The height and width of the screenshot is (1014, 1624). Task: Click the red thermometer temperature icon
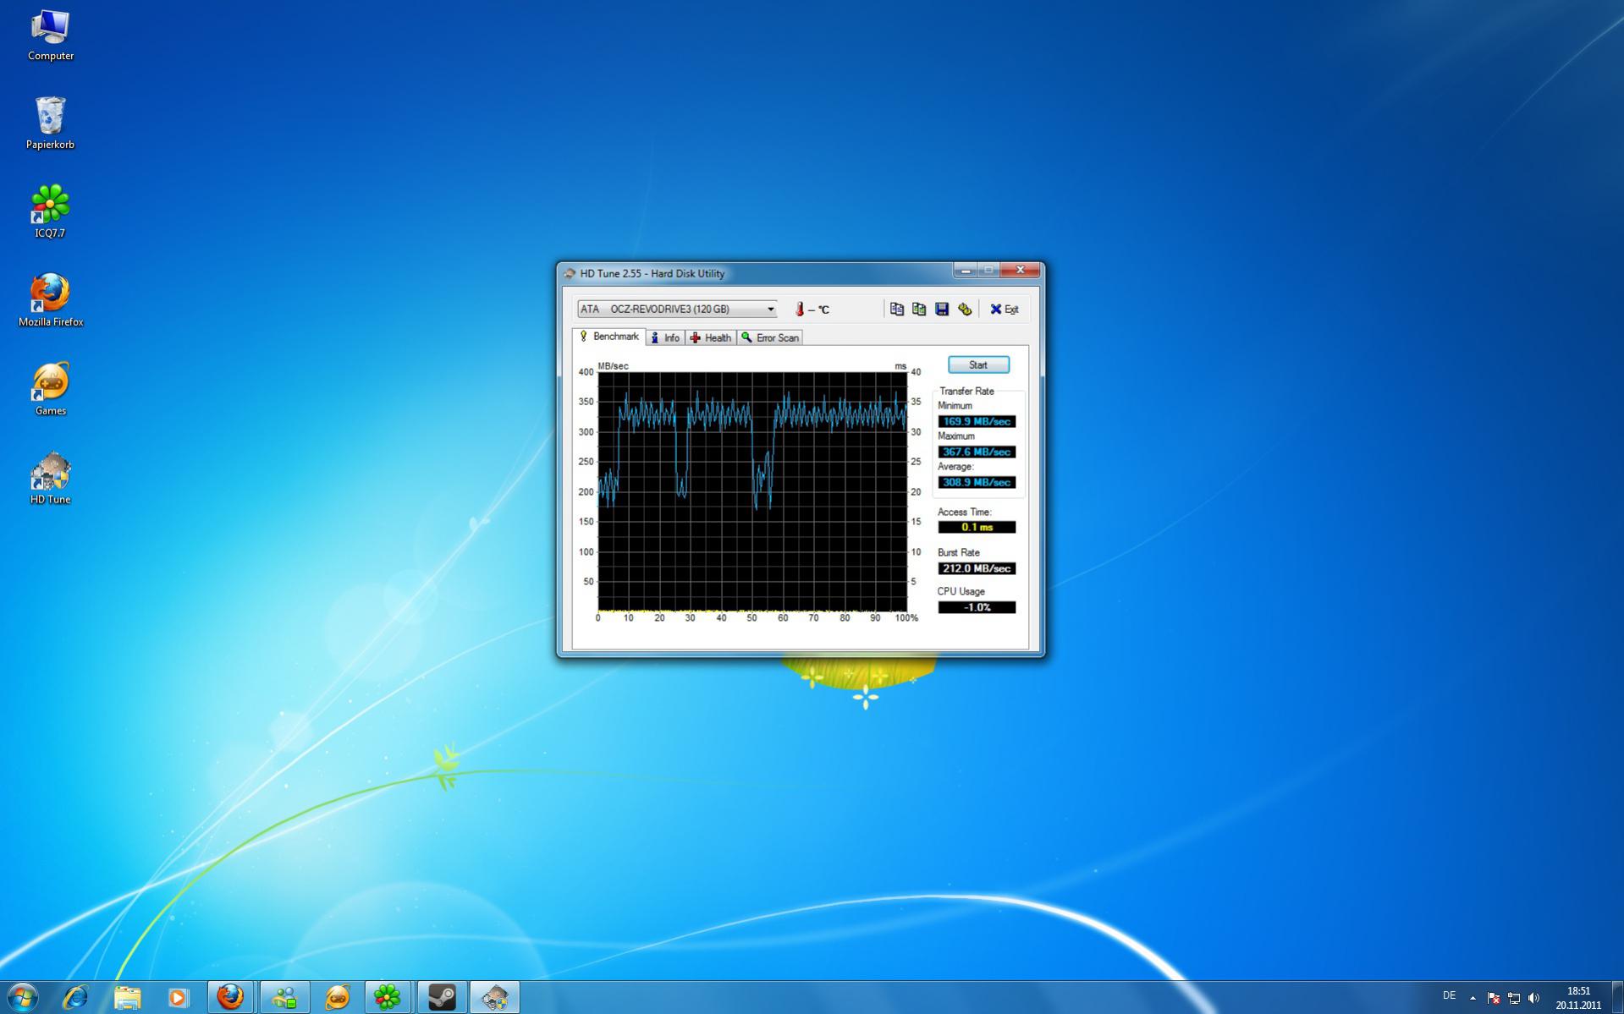(799, 310)
